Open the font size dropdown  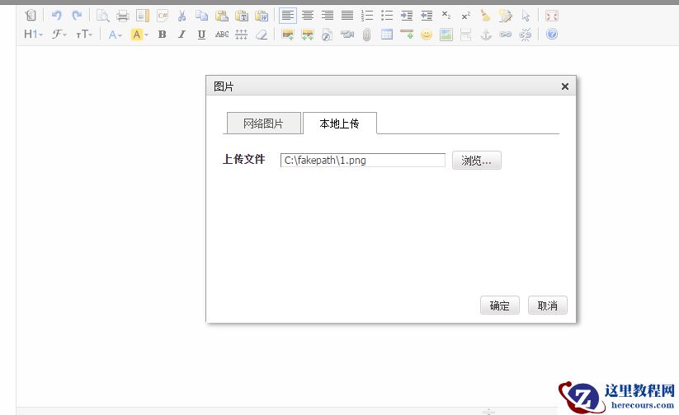(x=84, y=34)
